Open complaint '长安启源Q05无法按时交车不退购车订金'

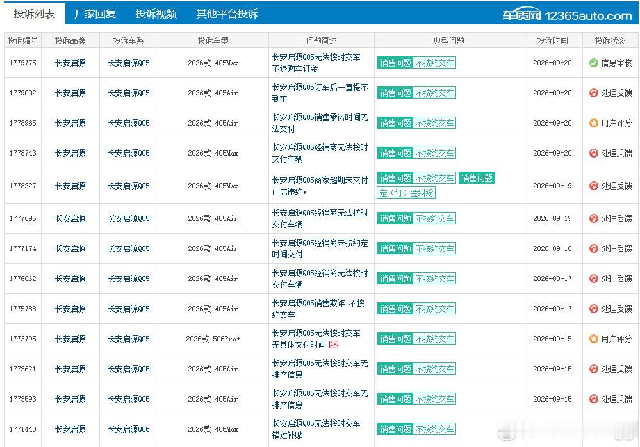tap(316, 63)
